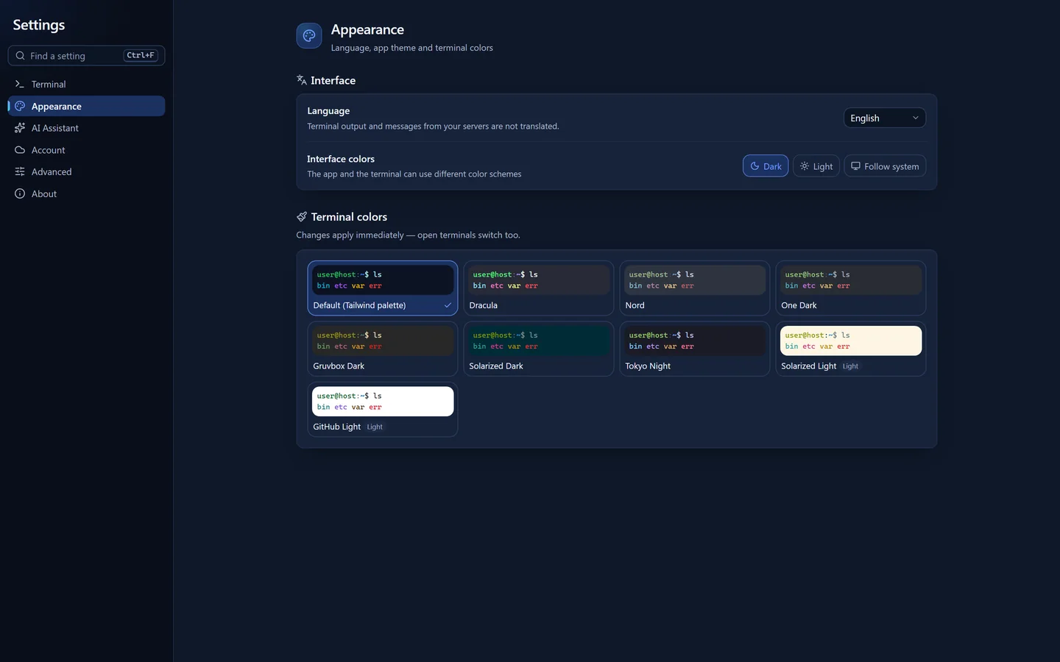This screenshot has width=1060, height=662.
Task: Select the One Dark terminal theme
Action: coord(851,288)
